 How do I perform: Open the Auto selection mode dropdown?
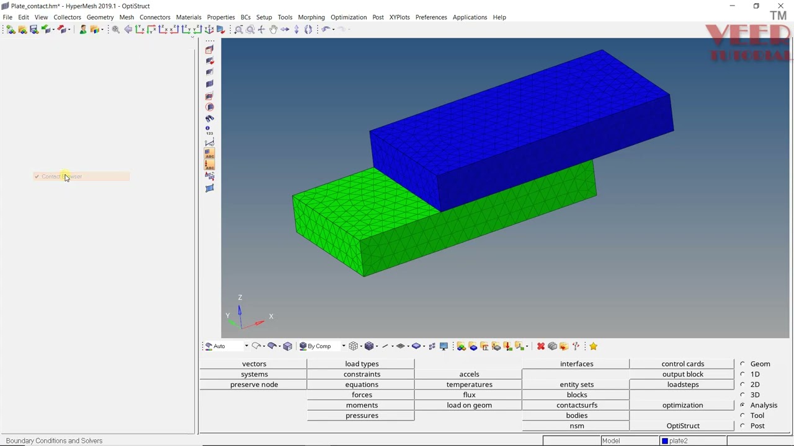pos(246,346)
